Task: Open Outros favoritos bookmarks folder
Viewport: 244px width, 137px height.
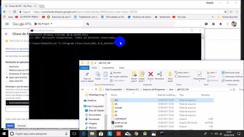Action: click(x=228, y=17)
